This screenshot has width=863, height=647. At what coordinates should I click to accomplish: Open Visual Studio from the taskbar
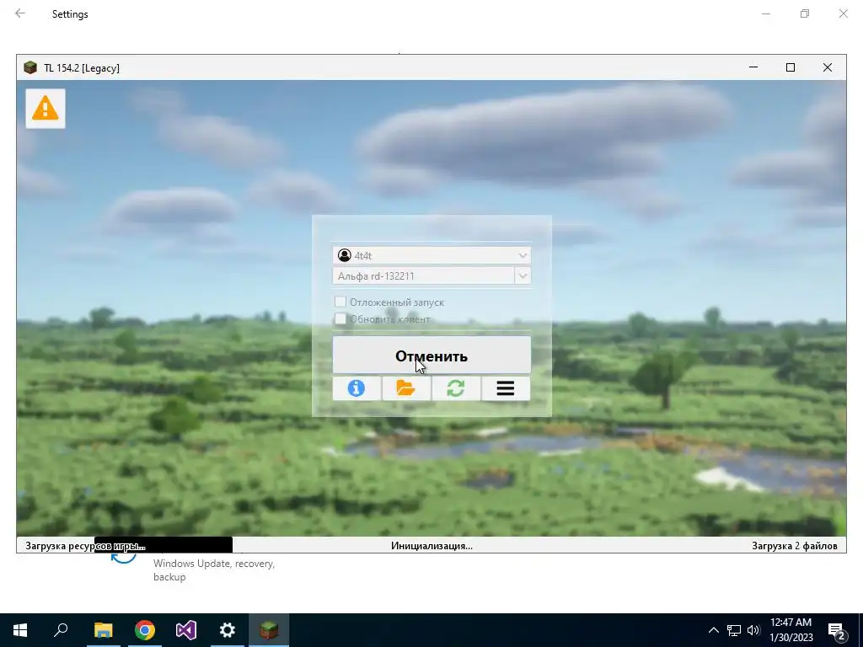point(186,630)
